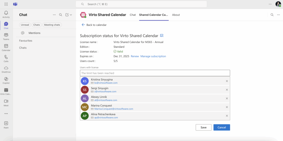The width and height of the screenshot is (283, 141).
Task: Expand the new chat dropdown arrow
Action: coord(71,15)
